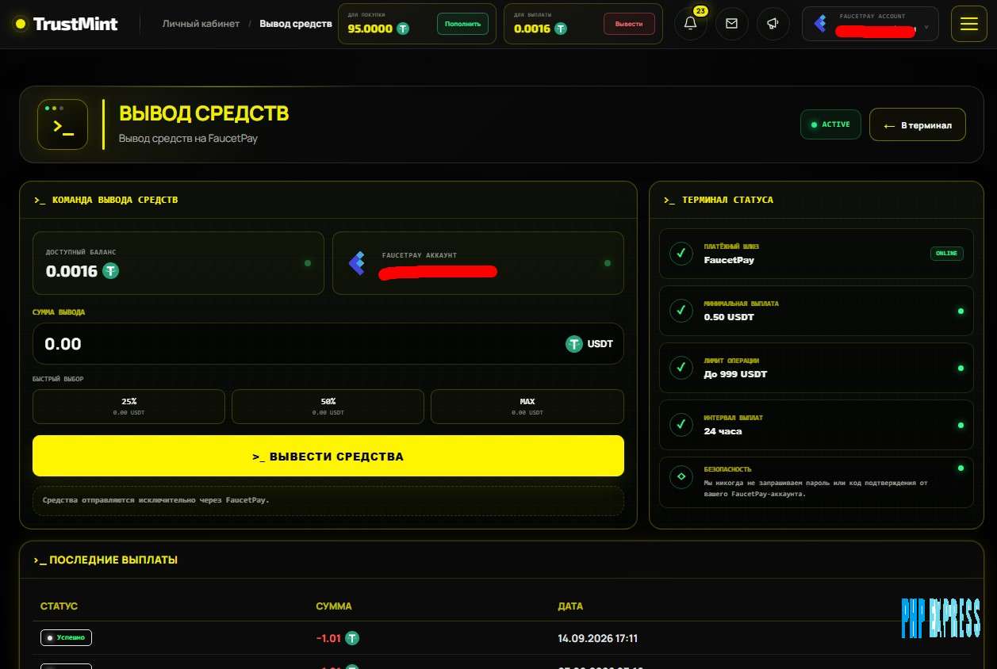Click the 95.0000 purchase balance
This screenshot has height=669, width=997.
tap(370, 29)
